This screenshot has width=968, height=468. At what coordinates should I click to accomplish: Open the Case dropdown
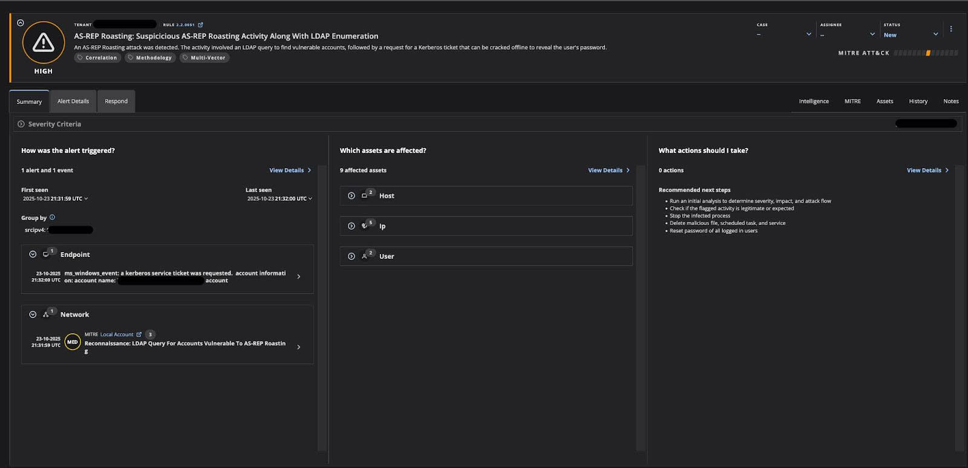coord(808,34)
